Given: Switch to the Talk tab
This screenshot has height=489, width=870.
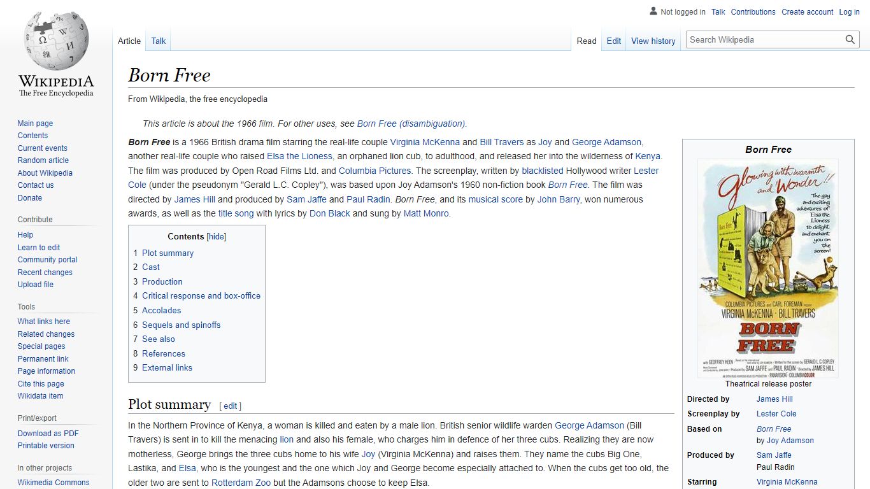Looking at the screenshot, I should 159,41.
